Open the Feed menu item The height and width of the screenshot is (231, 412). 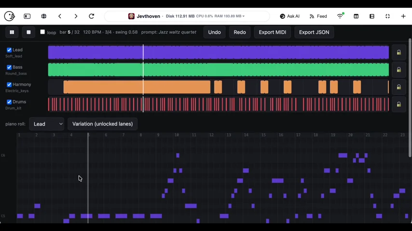[318, 16]
